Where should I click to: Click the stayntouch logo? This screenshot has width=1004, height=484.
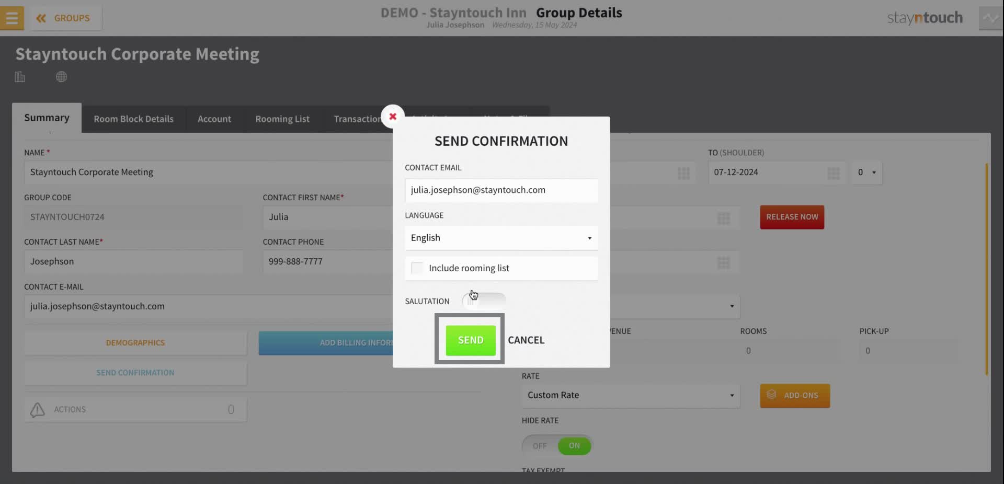tap(925, 18)
